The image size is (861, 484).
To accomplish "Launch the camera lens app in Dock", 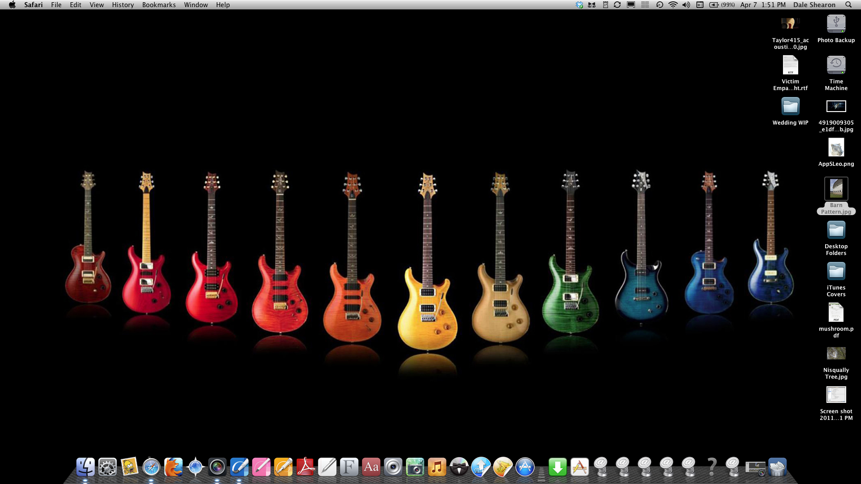I will coord(217,467).
